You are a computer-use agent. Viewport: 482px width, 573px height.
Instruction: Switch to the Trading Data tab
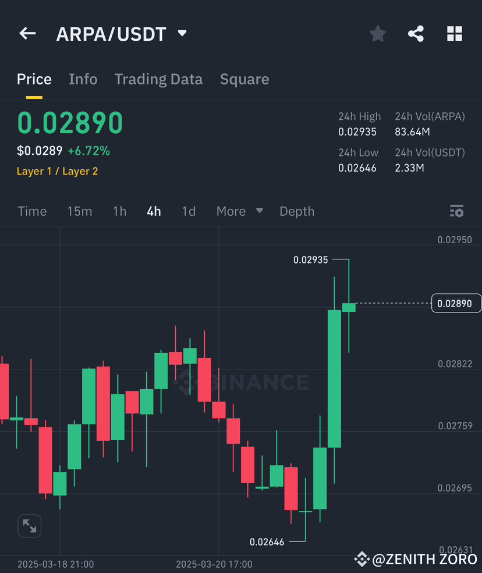(158, 79)
